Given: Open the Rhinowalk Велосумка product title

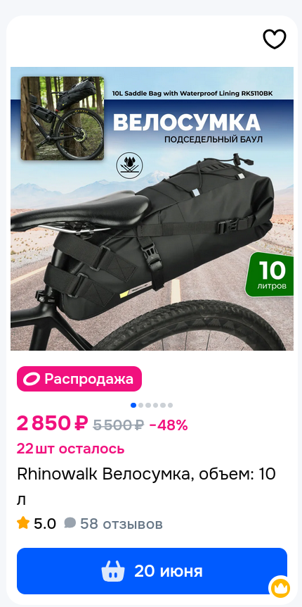Looking at the screenshot, I should pyautogui.click(x=146, y=487).
